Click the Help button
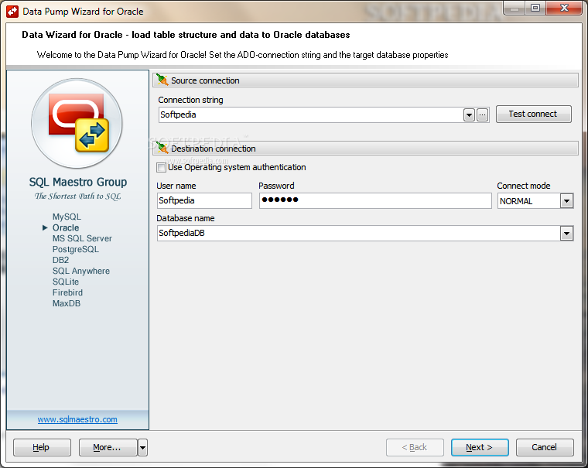 click(x=42, y=447)
